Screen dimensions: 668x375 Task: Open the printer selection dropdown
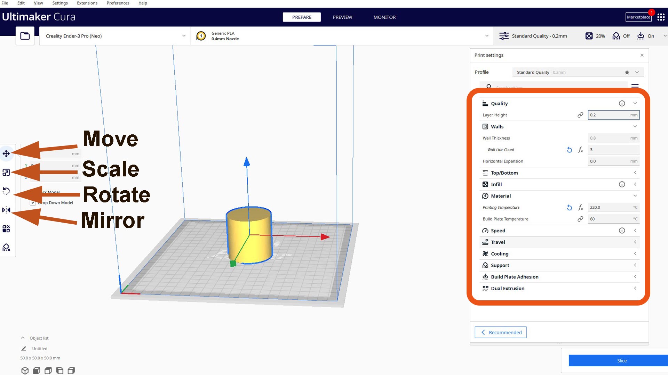[115, 36]
